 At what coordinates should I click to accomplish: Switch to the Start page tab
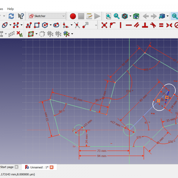(7, 167)
